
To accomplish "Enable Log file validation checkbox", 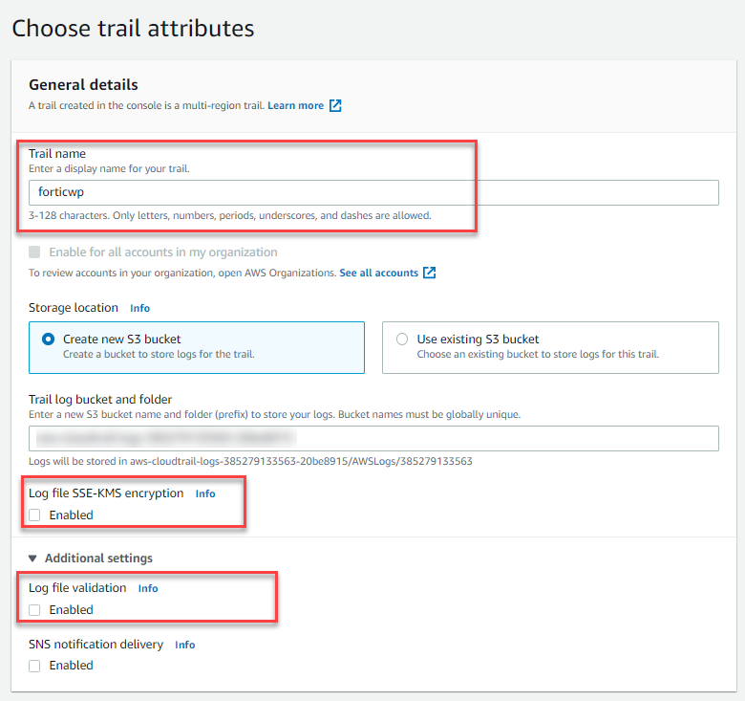I will 35,609.
